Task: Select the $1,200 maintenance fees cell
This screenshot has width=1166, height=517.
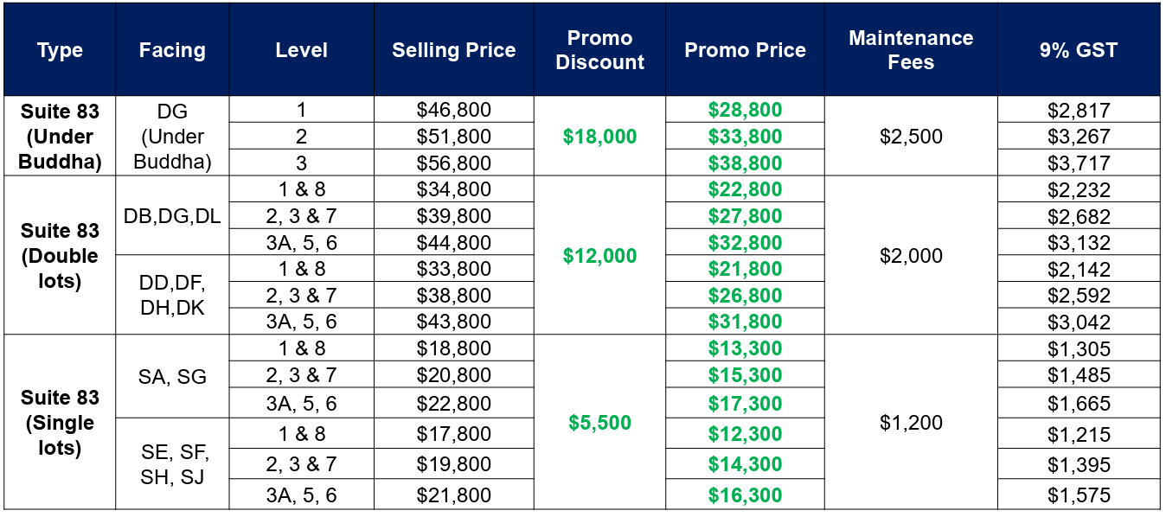Action: click(x=911, y=423)
